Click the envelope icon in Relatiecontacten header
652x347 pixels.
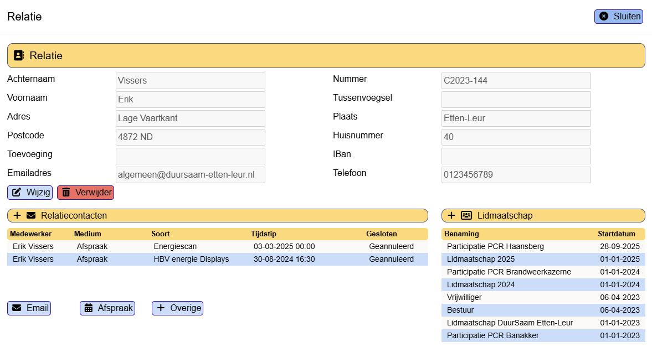31,215
